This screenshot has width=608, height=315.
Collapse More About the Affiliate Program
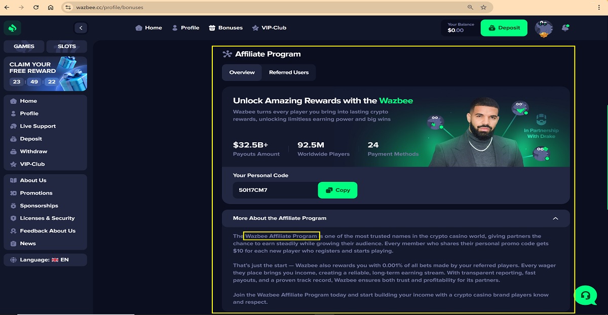point(555,218)
